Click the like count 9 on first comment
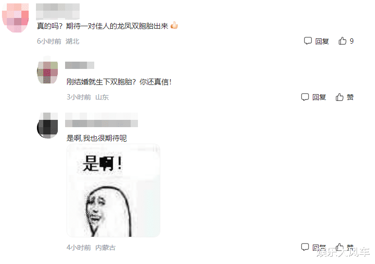The image size is (375, 264). coord(352,41)
